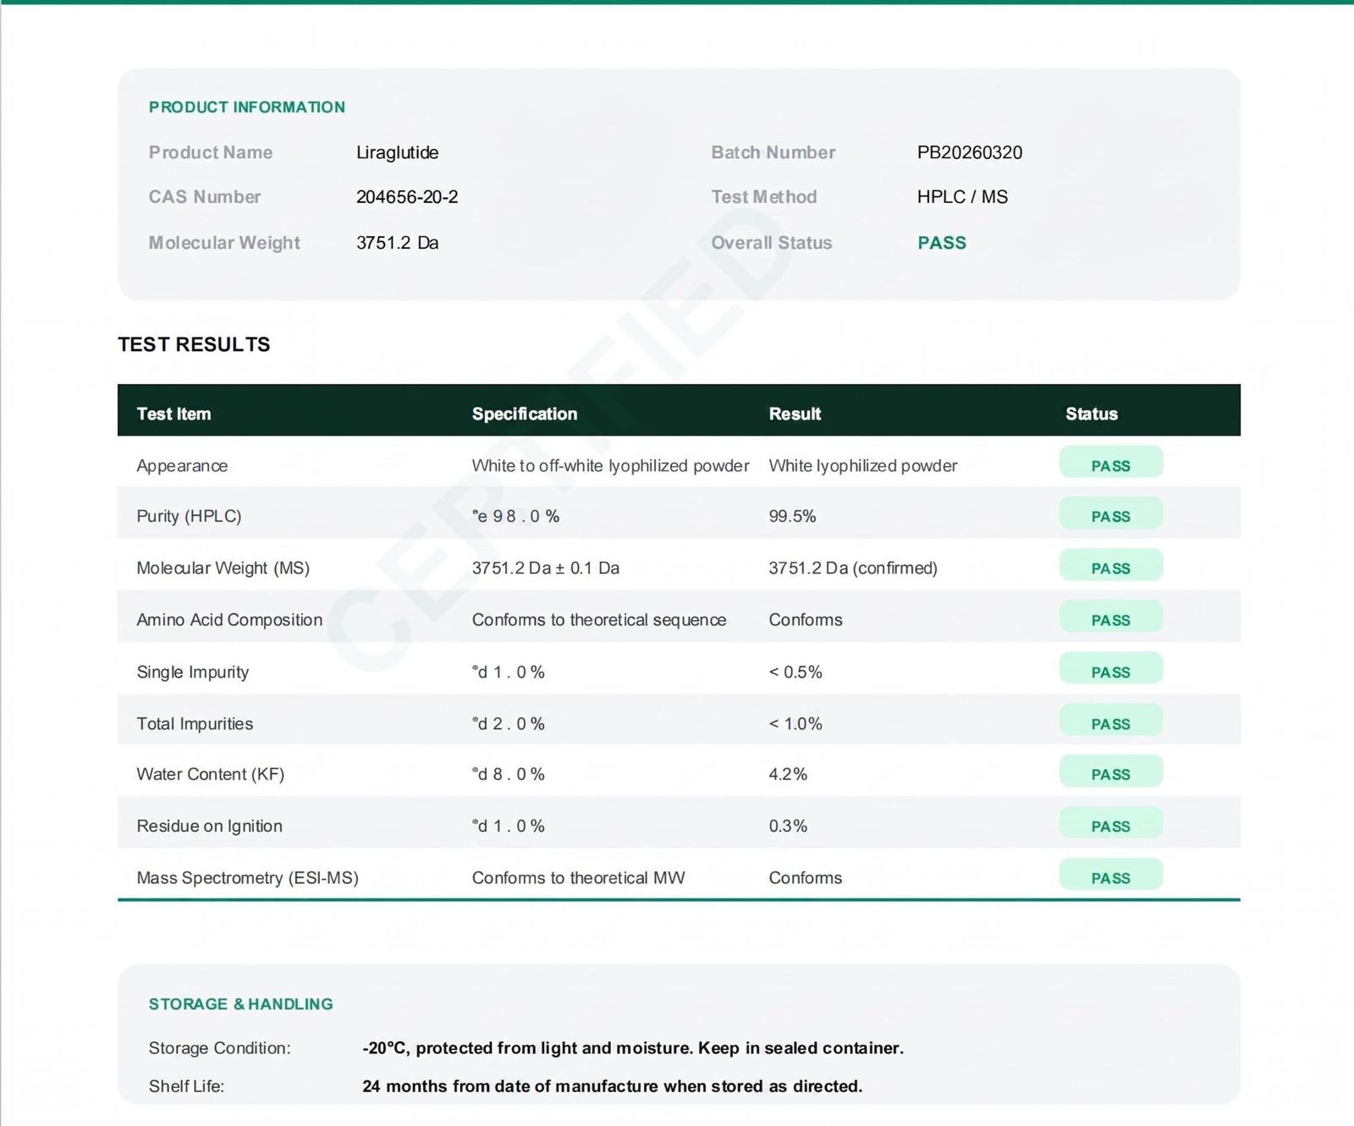
Task: Click the batch number PB20260320
Action: point(970,153)
